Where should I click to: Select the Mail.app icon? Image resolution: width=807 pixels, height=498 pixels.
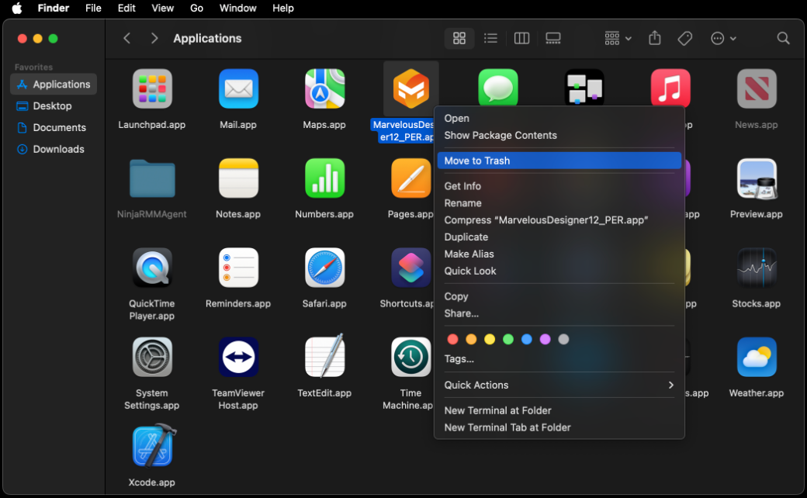238,88
